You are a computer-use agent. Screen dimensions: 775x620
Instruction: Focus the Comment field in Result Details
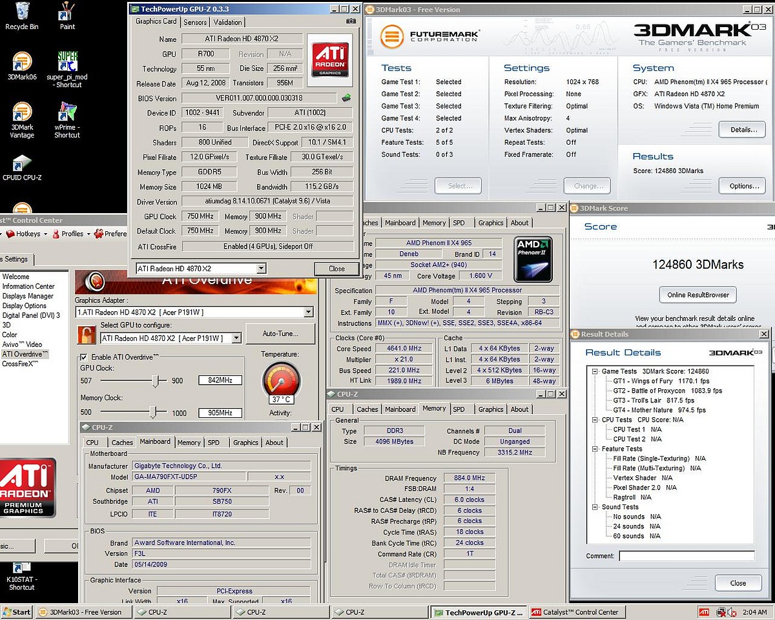click(687, 556)
